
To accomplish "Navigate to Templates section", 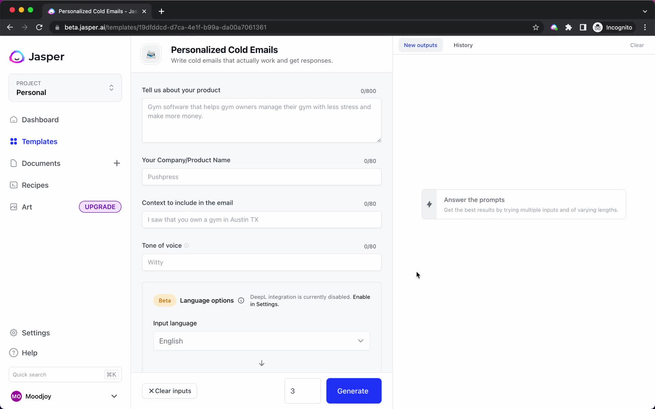I will pyautogui.click(x=39, y=141).
